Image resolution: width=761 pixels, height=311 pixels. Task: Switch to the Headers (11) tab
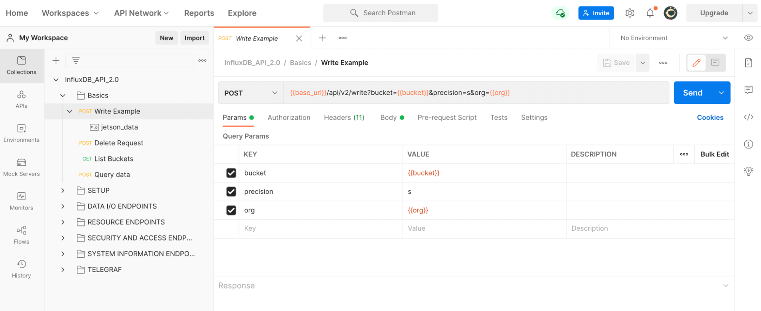point(344,118)
